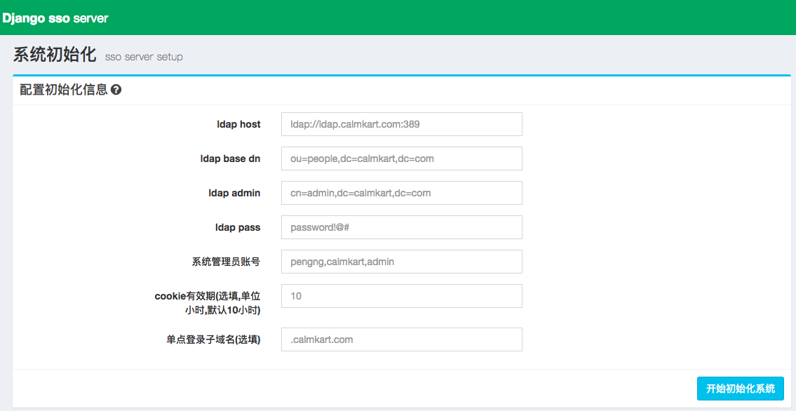Focus the cookie有效期 input box
The image size is (796, 411).
pos(401,295)
